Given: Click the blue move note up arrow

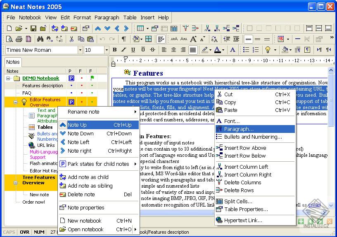Looking at the screenshot, I should [x=98, y=28].
